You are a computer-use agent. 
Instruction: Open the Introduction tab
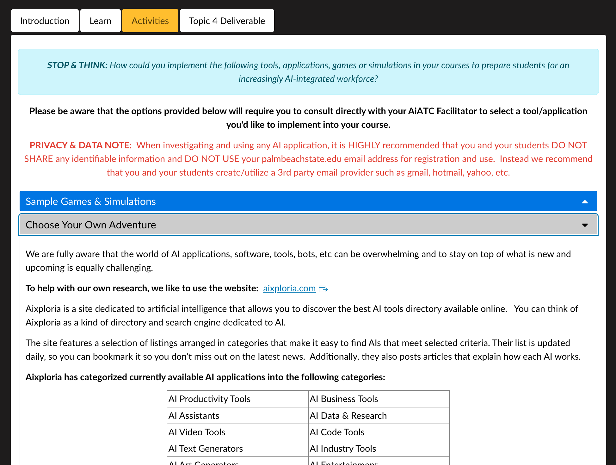pyautogui.click(x=45, y=21)
